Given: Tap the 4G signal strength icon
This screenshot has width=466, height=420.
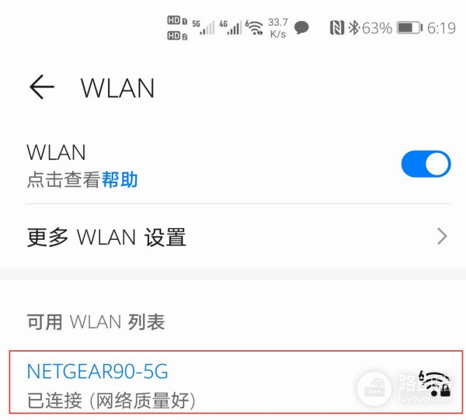Looking at the screenshot, I should click(x=231, y=28).
